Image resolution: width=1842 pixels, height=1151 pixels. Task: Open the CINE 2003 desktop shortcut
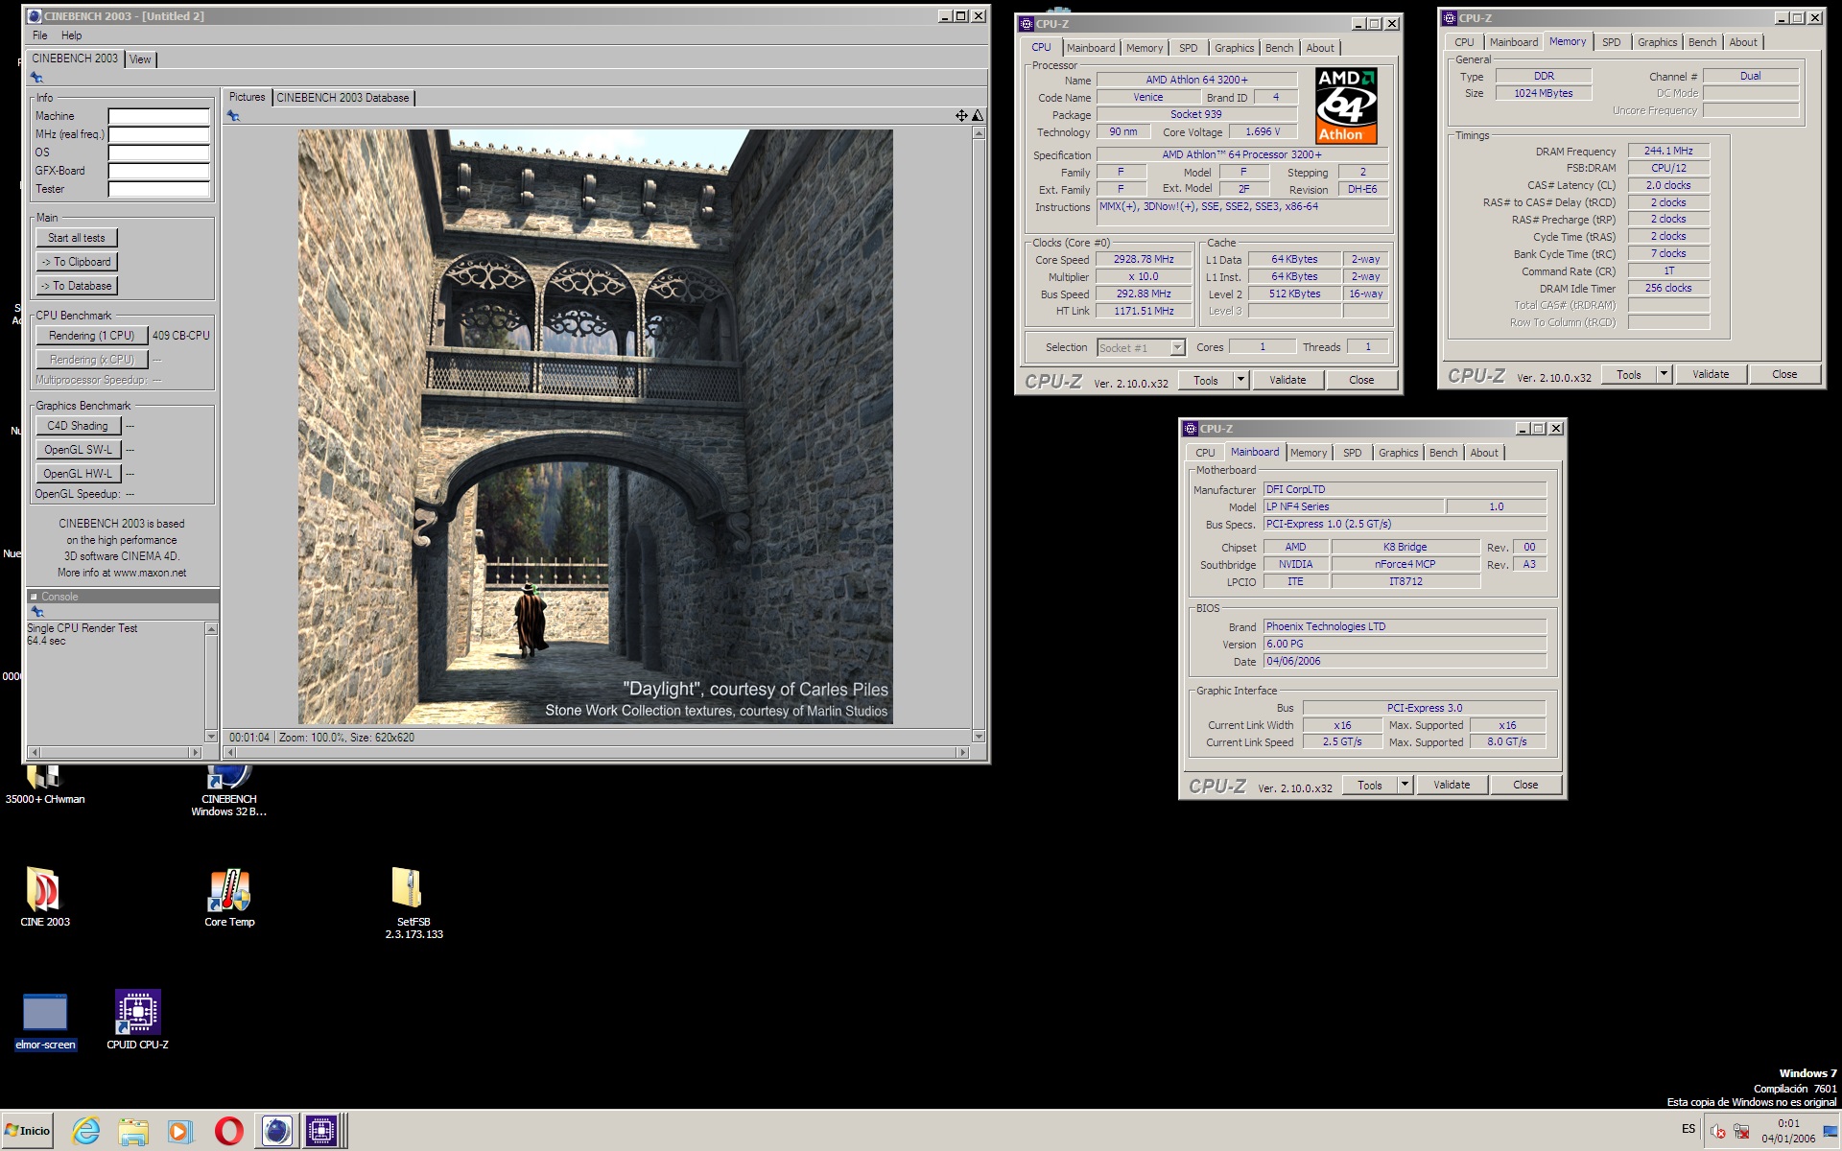click(44, 896)
